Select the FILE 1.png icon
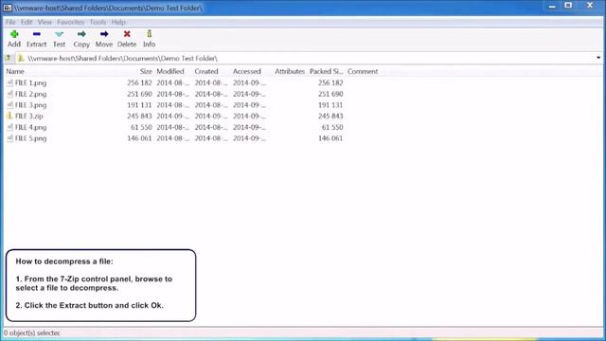This screenshot has height=341, width=606. pyautogui.click(x=10, y=82)
